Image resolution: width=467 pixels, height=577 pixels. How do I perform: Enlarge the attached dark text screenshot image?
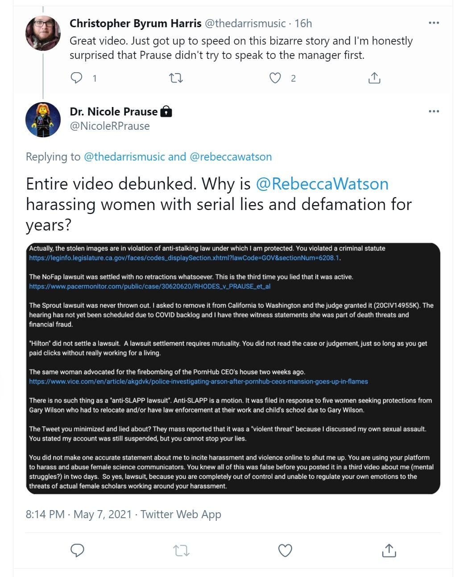pyautogui.click(x=233, y=368)
